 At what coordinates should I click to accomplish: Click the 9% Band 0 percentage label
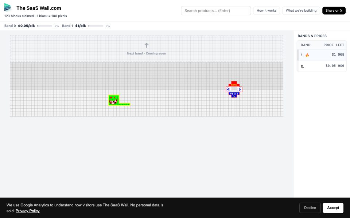57,26
